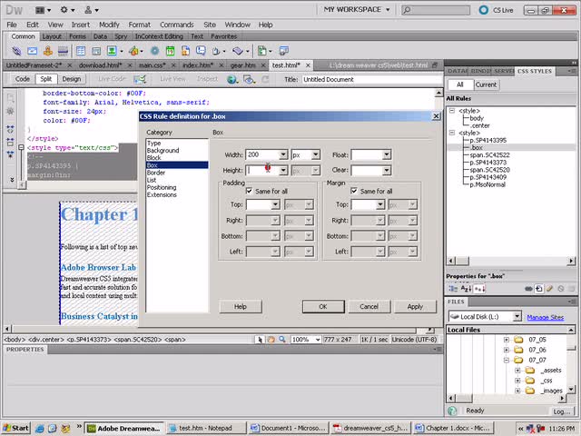Click the Cancel button

[369, 307]
